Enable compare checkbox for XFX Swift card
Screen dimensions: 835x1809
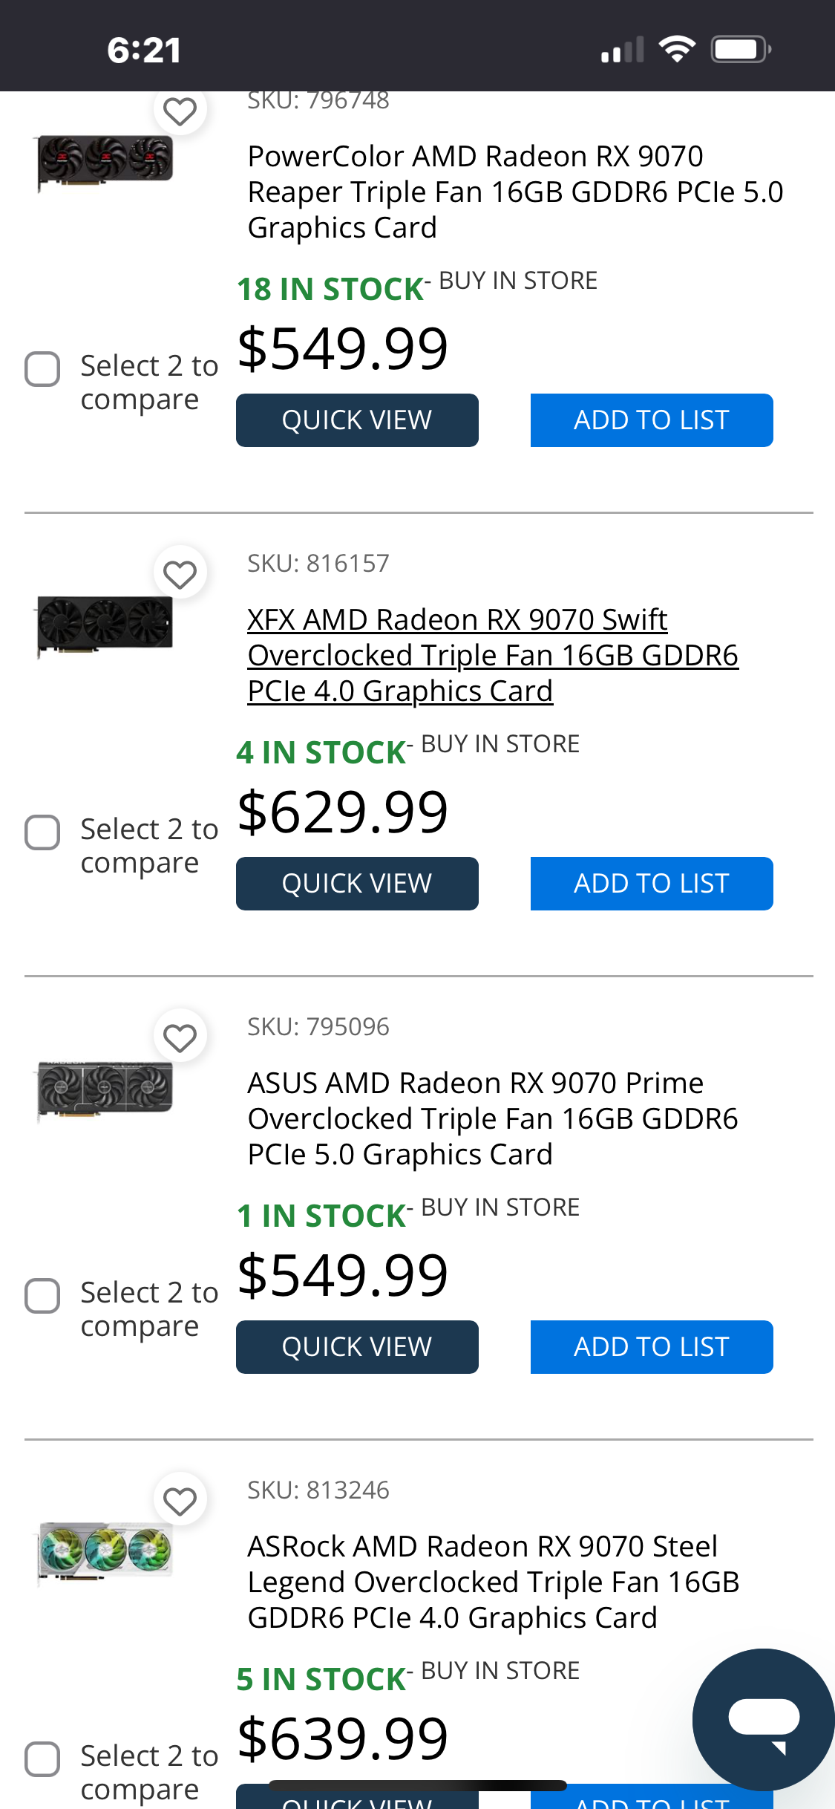coord(42,832)
